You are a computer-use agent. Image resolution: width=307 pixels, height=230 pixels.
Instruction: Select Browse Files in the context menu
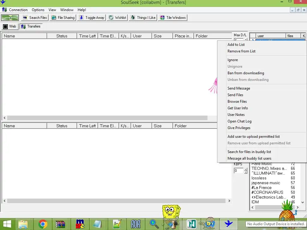(x=262, y=102)
